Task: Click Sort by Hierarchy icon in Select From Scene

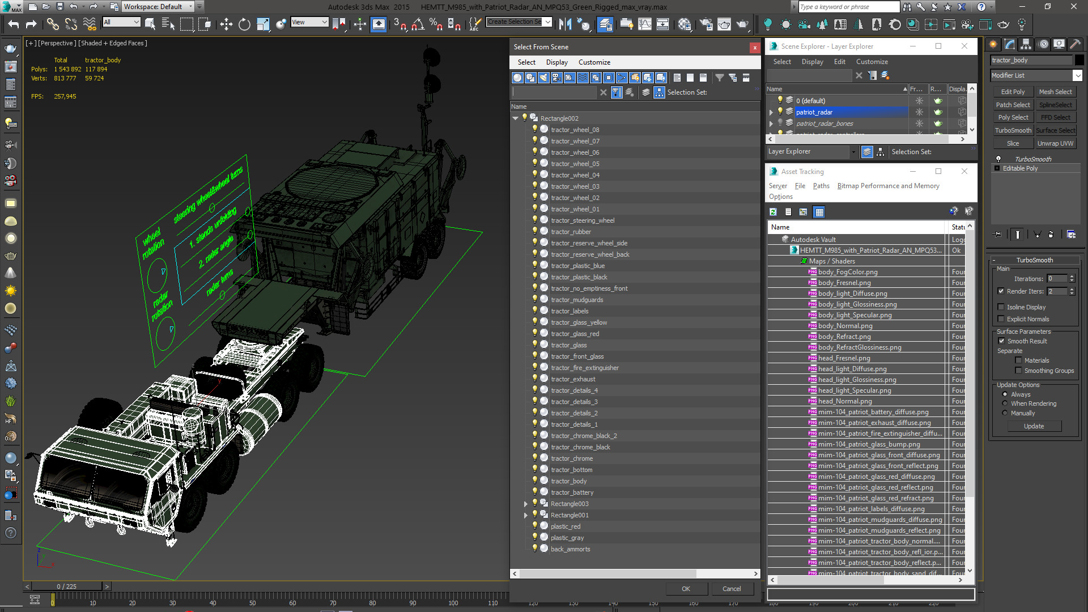Action: (x=659, y=92)
